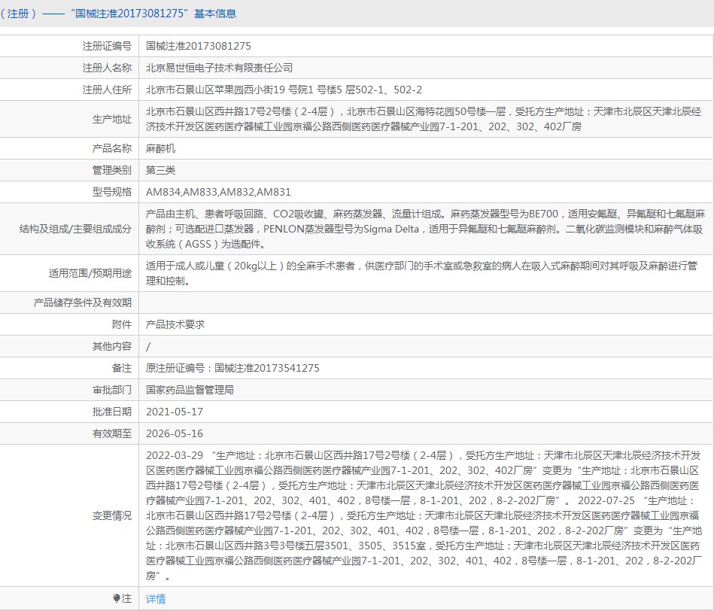Open the 详情 details link
The width and height of the screenshot is (714, 611).
(x=156, y=599)
